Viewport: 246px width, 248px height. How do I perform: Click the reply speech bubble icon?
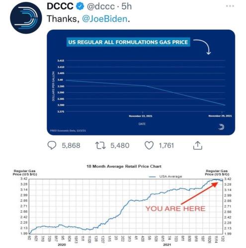coord(52,145)
